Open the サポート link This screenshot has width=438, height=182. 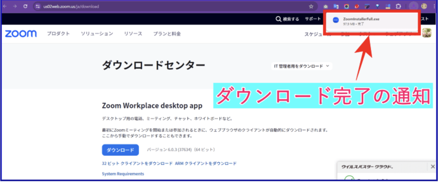coord(314,19)
